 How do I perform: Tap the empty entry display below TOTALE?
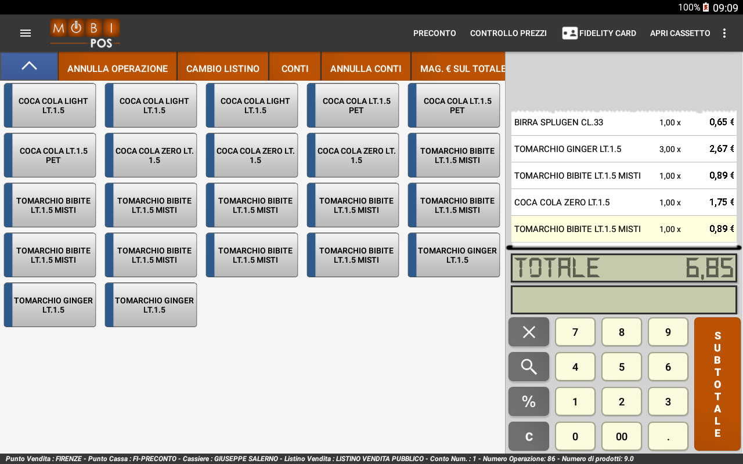(624, 300)
